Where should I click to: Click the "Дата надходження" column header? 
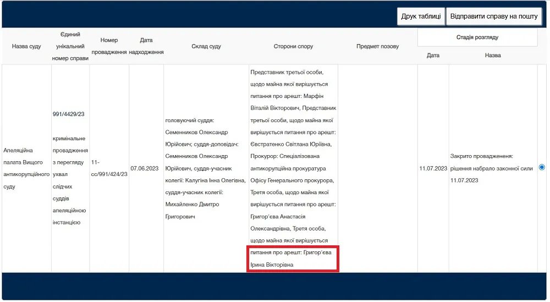tap(146, 46)
